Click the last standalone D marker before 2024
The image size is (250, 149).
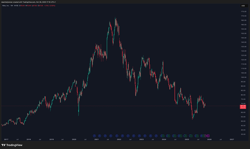(x=156, y=136)
